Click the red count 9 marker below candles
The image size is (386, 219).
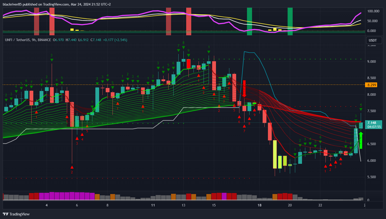[x=254, y=115]
